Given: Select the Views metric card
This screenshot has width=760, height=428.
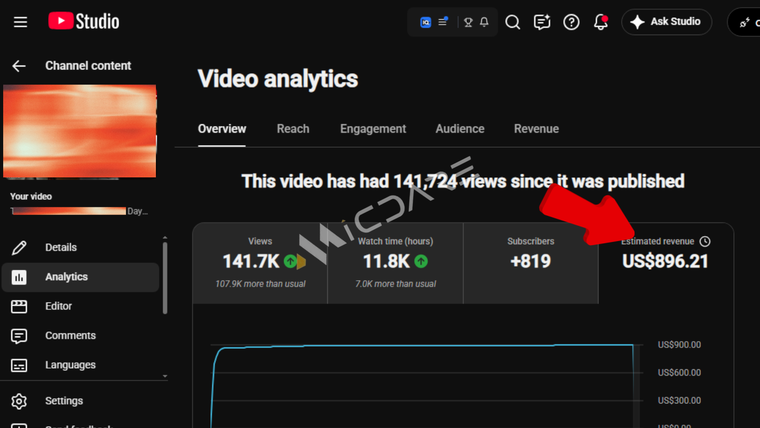Looking at the screenshot, I should [x=260, y=263].
